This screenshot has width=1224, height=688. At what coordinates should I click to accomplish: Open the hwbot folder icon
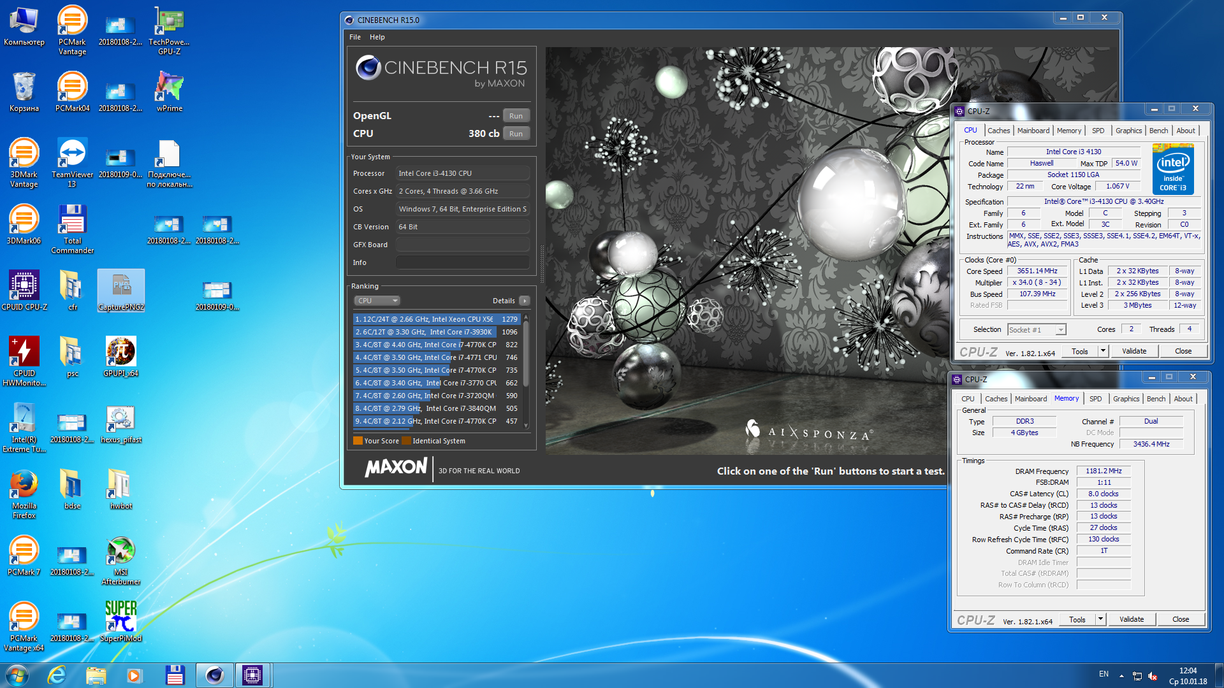click(120, 489)
